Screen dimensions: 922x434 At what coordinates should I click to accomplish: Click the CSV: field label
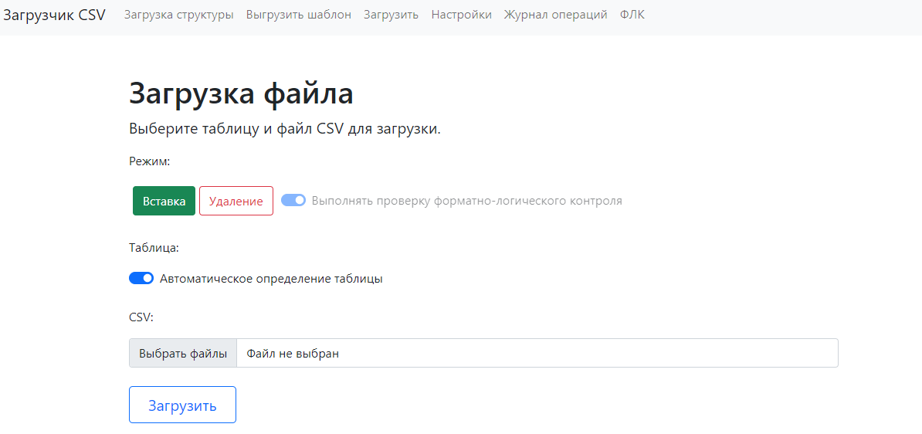coord(141,317)
